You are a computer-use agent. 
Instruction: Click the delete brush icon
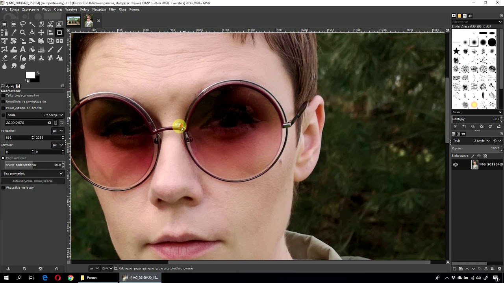[x=482, y=127]
